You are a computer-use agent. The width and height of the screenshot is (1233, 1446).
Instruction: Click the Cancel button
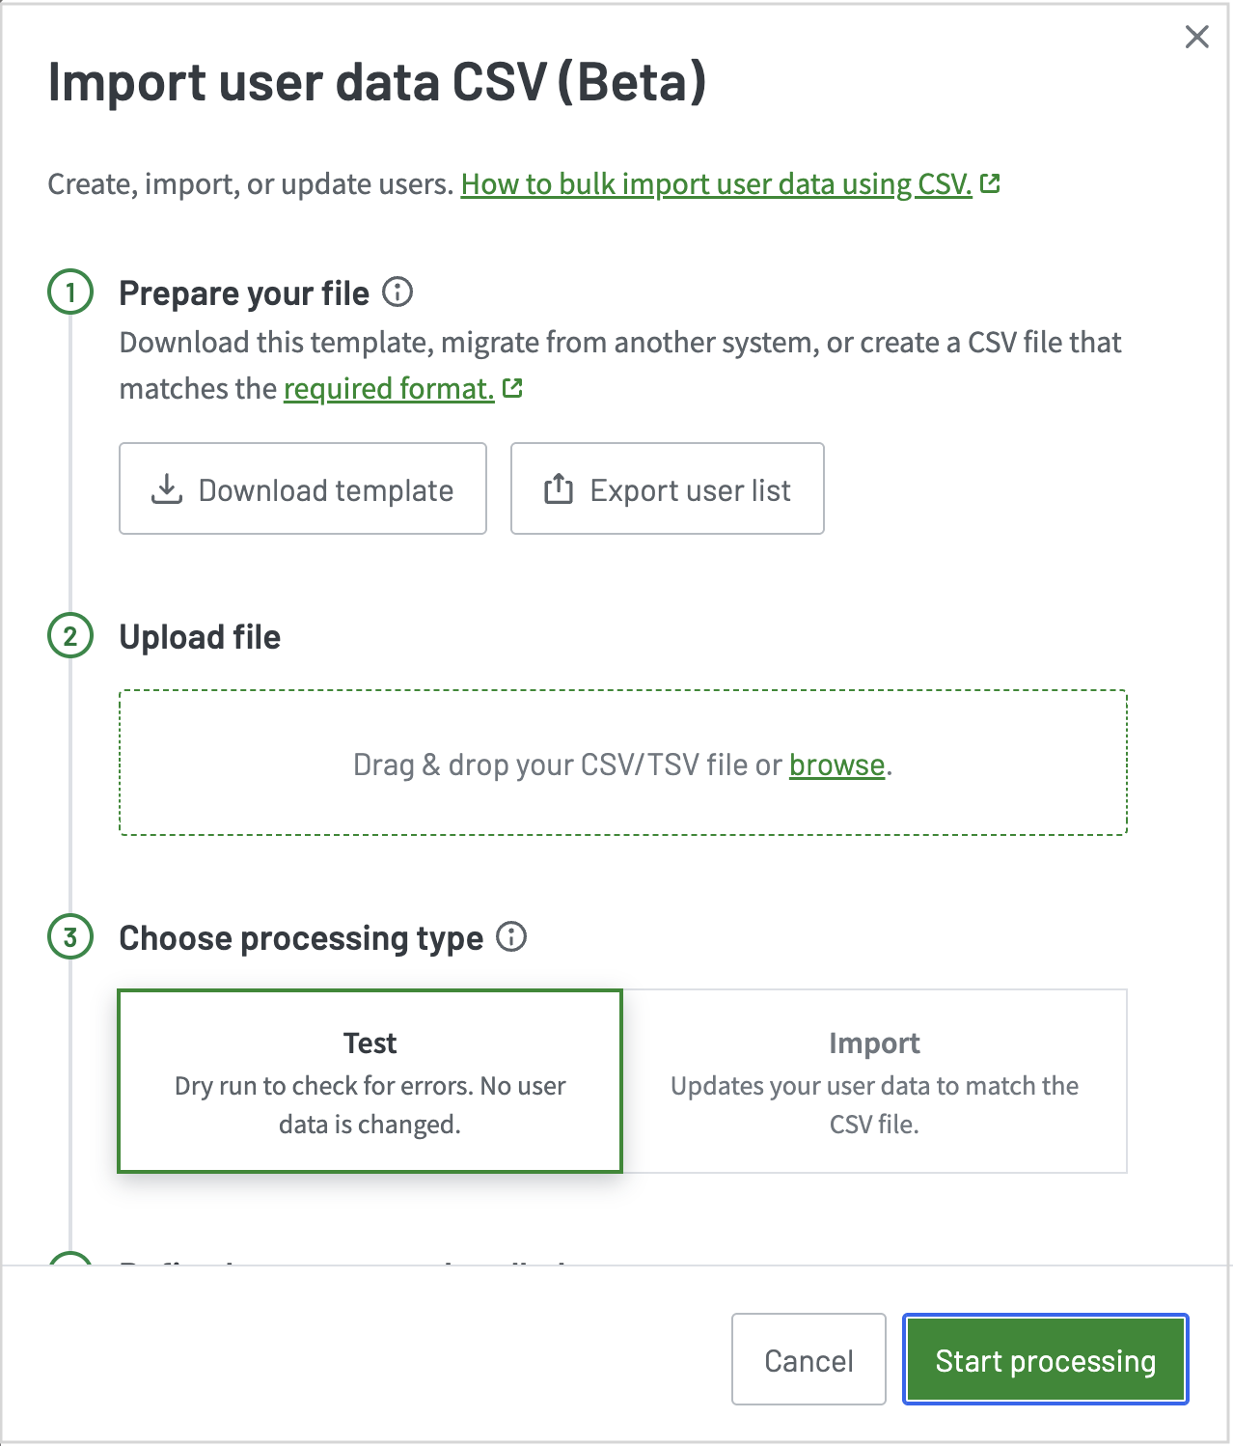[x=808, y=1360]
